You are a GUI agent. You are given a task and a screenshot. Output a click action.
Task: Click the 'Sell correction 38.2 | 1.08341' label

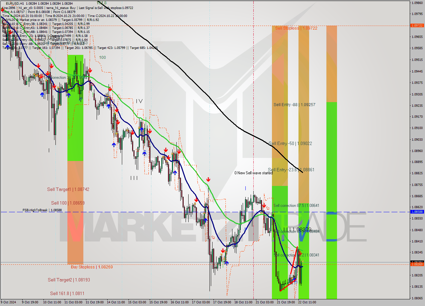pyautogui.click(x=296, y=255)
